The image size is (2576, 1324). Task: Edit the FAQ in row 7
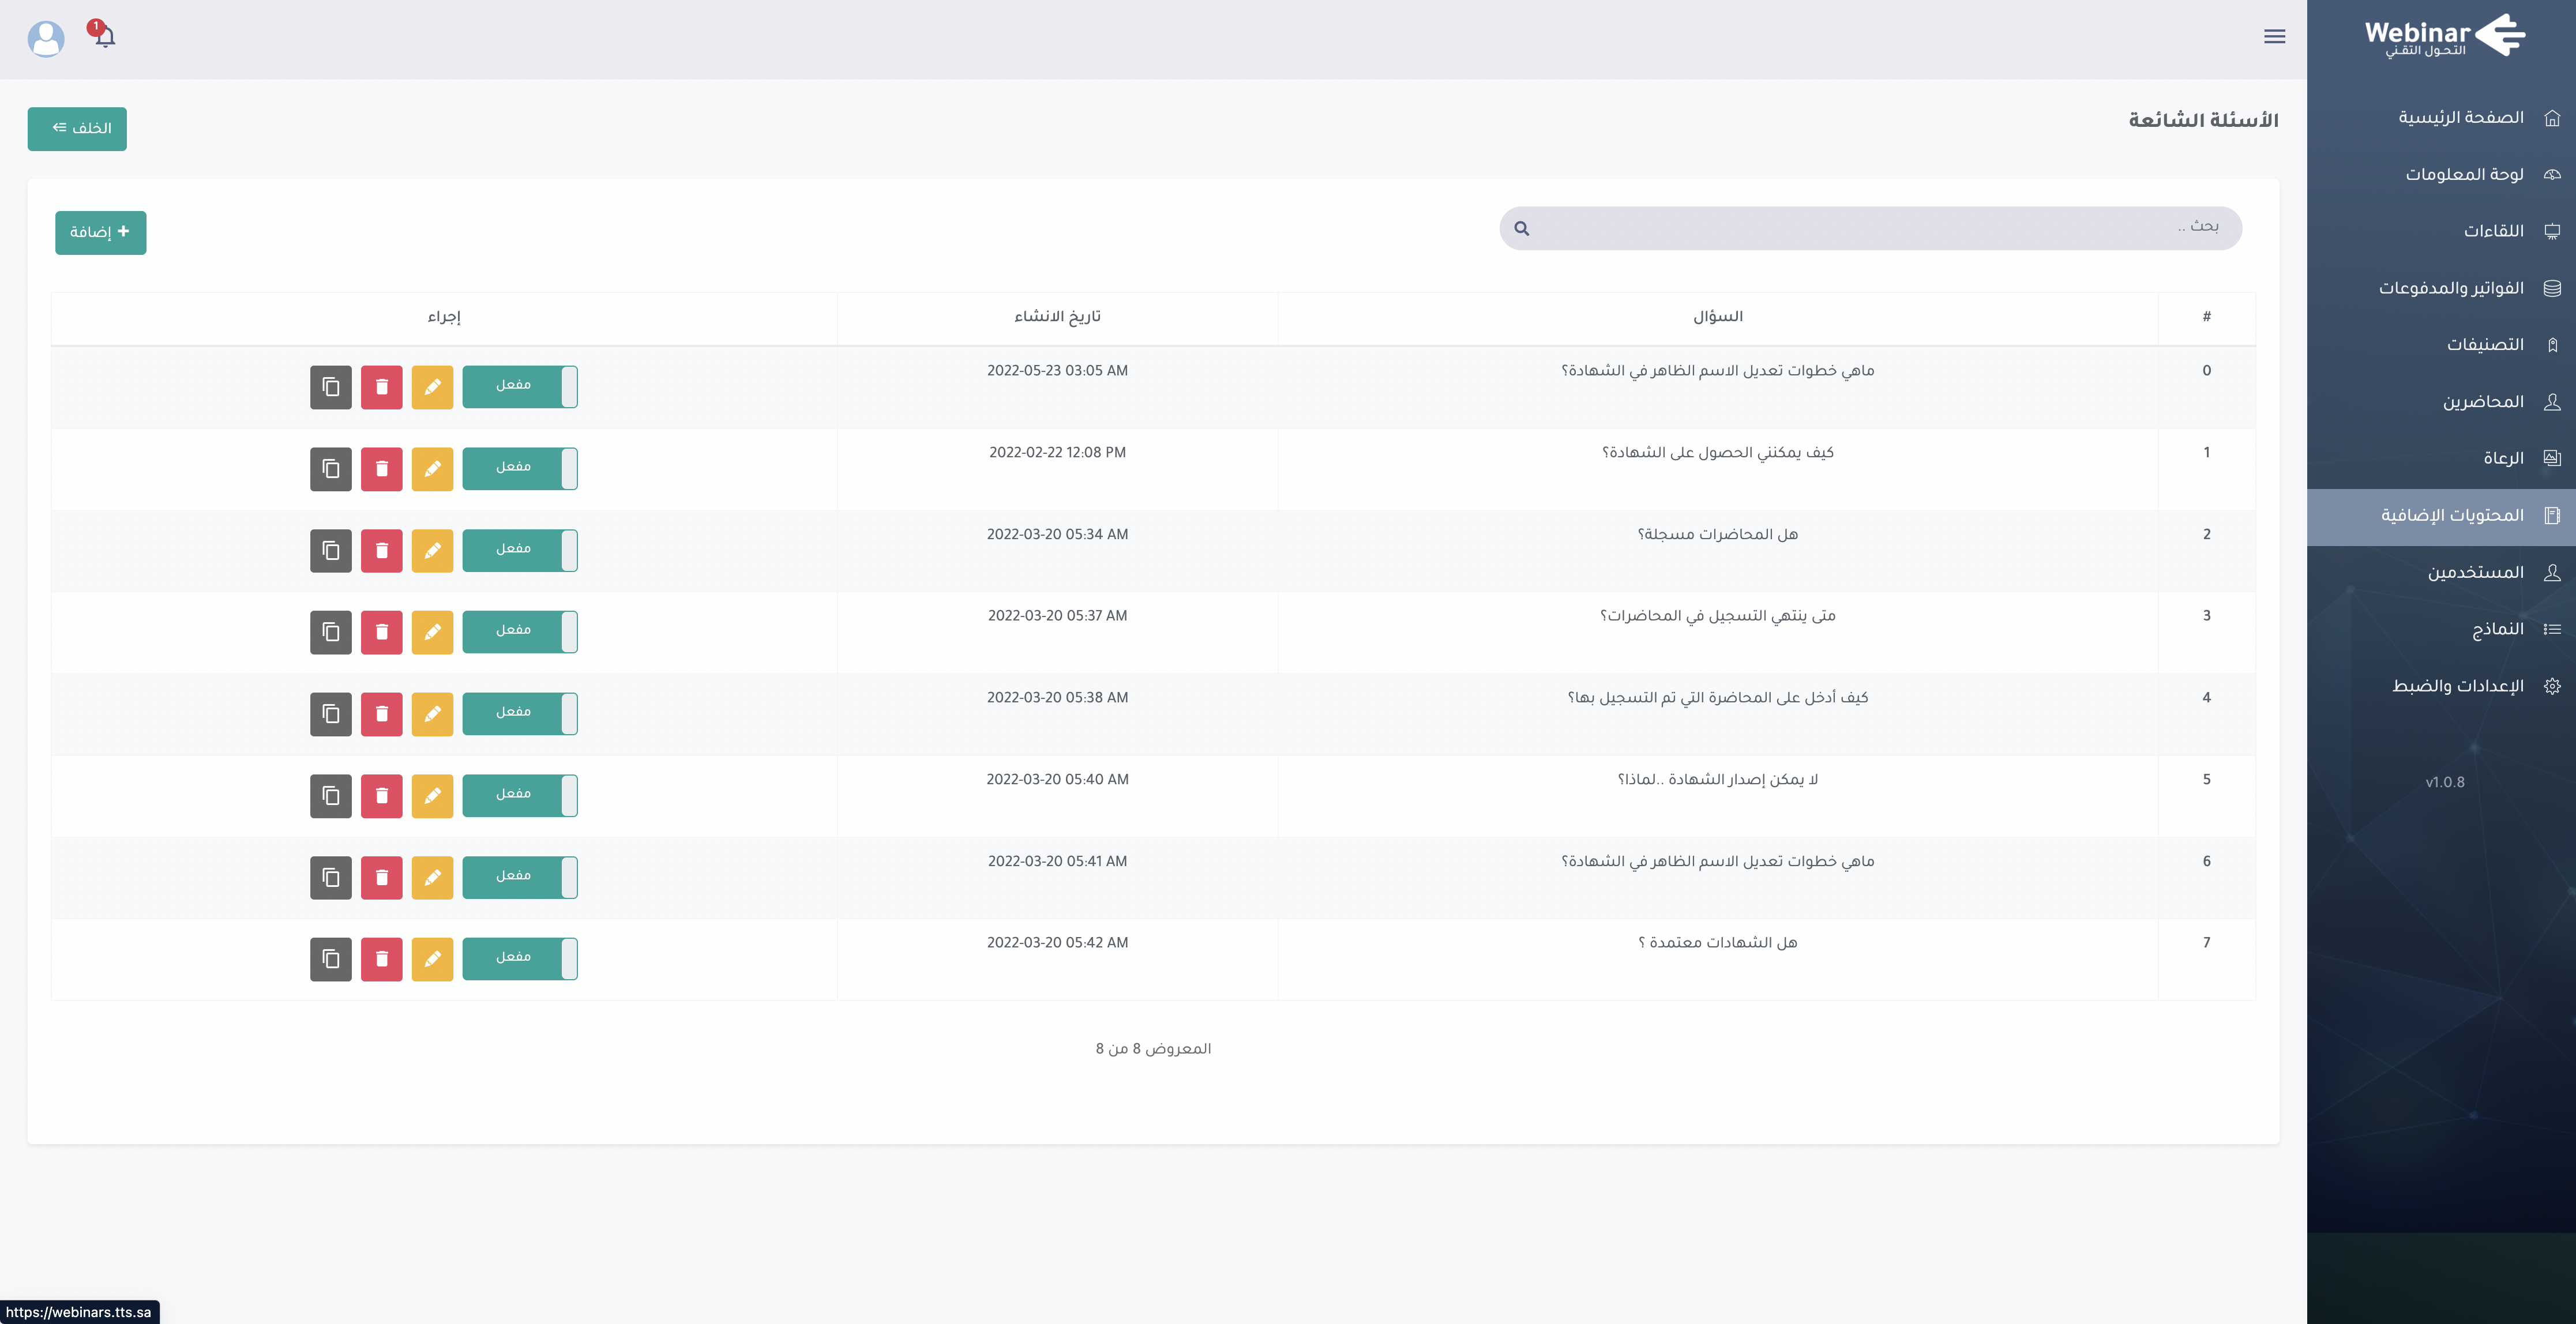tap(433, 959)
